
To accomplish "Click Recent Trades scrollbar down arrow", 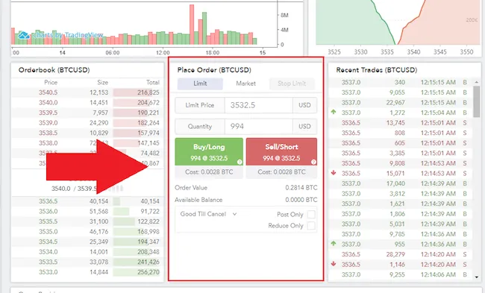I will coord(476,277).
